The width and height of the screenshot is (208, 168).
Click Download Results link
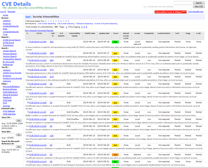point(45,30)
